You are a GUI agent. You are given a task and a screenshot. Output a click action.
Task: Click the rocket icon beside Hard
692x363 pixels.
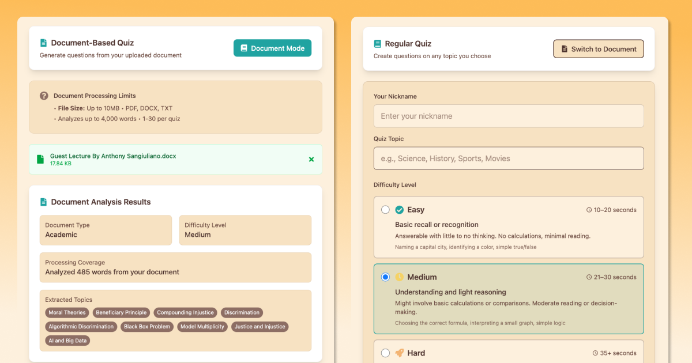[x=400, y=353]
